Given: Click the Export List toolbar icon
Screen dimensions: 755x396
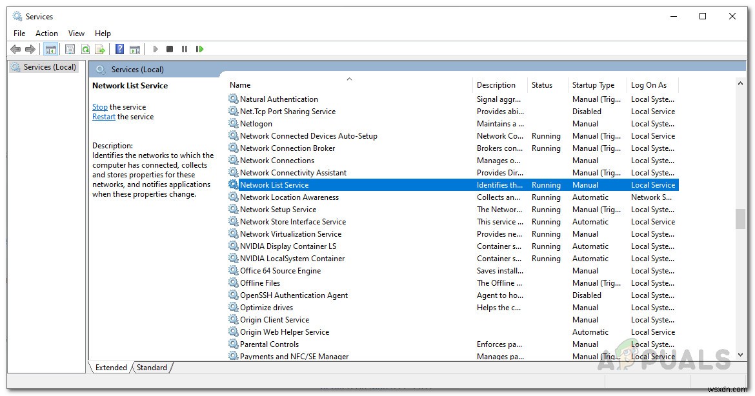Looking at the screenshot, I should pos(100,48).
